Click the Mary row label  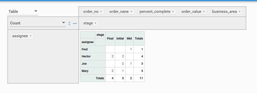tap(93, 71)
